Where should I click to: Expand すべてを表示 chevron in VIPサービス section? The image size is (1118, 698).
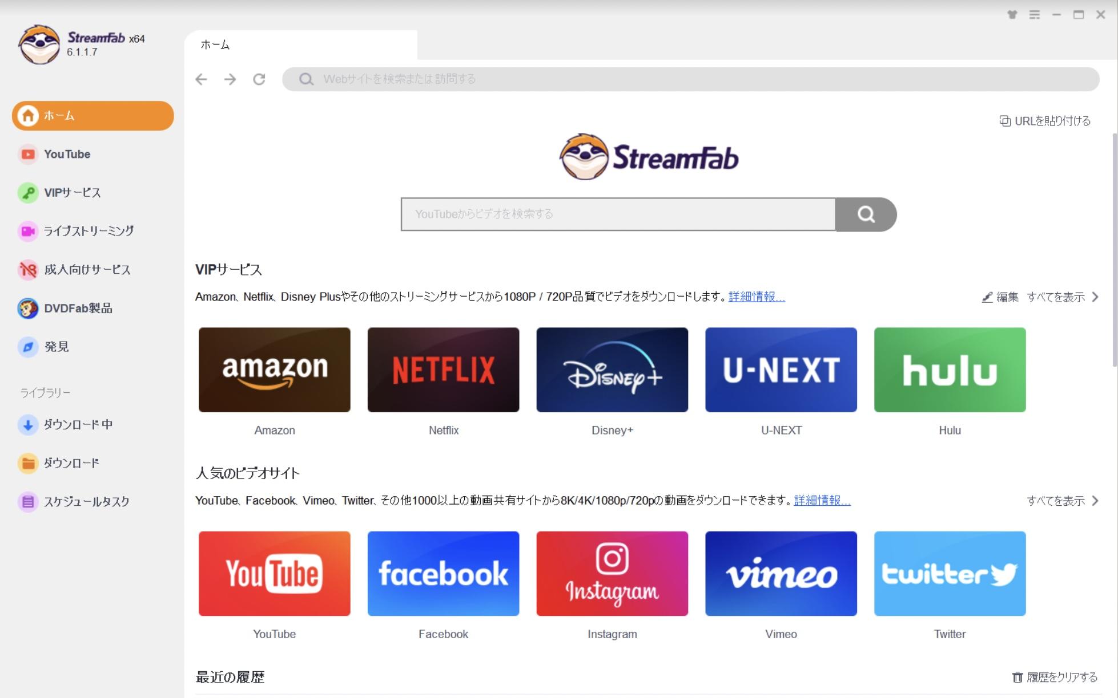click(x=1095, y=297)
